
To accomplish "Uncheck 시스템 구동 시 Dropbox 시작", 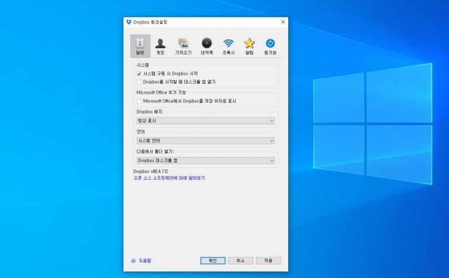I will pyautogui.click(x=139, y=74).
